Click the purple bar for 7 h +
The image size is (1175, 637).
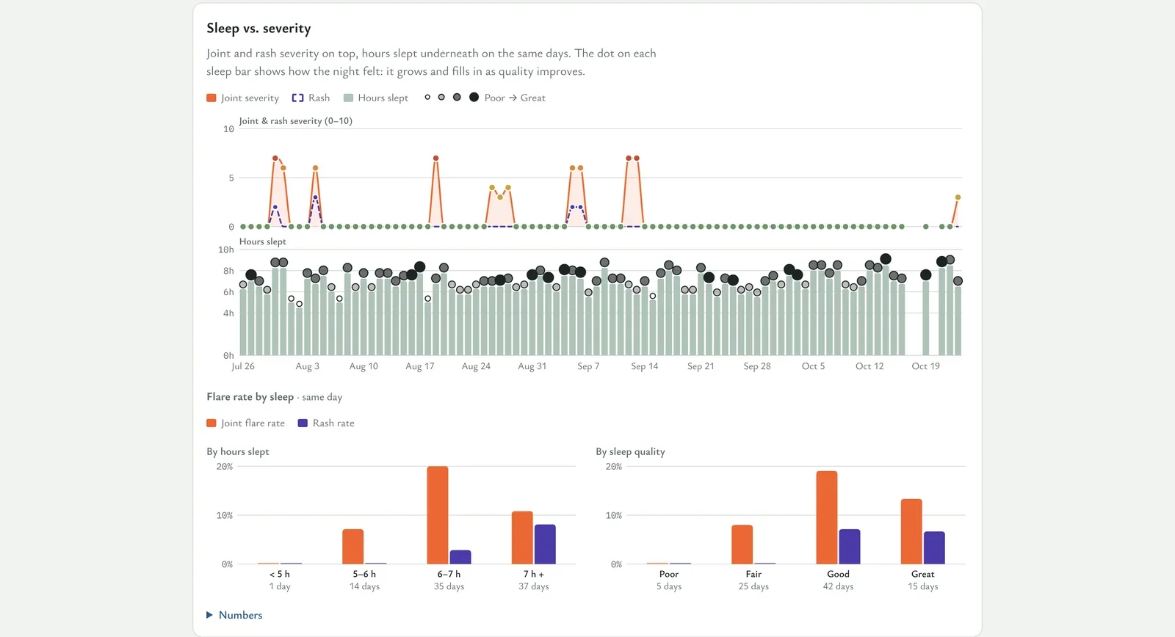[545, 545]
